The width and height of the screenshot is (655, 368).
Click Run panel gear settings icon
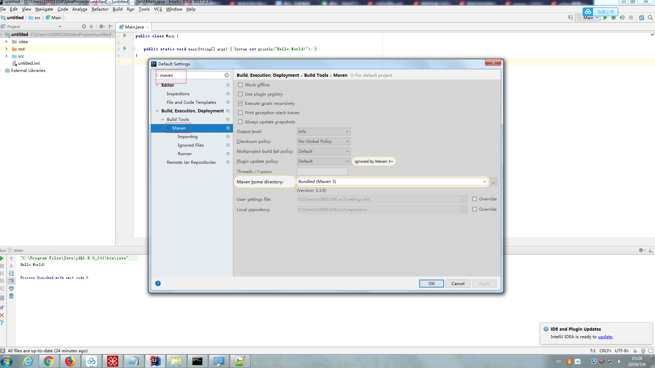(642, 250)
